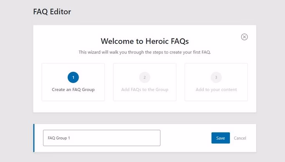Select the Add FAQs to the Group label
This screenshot has width=285, height=162.
click(x=145, y=89)
